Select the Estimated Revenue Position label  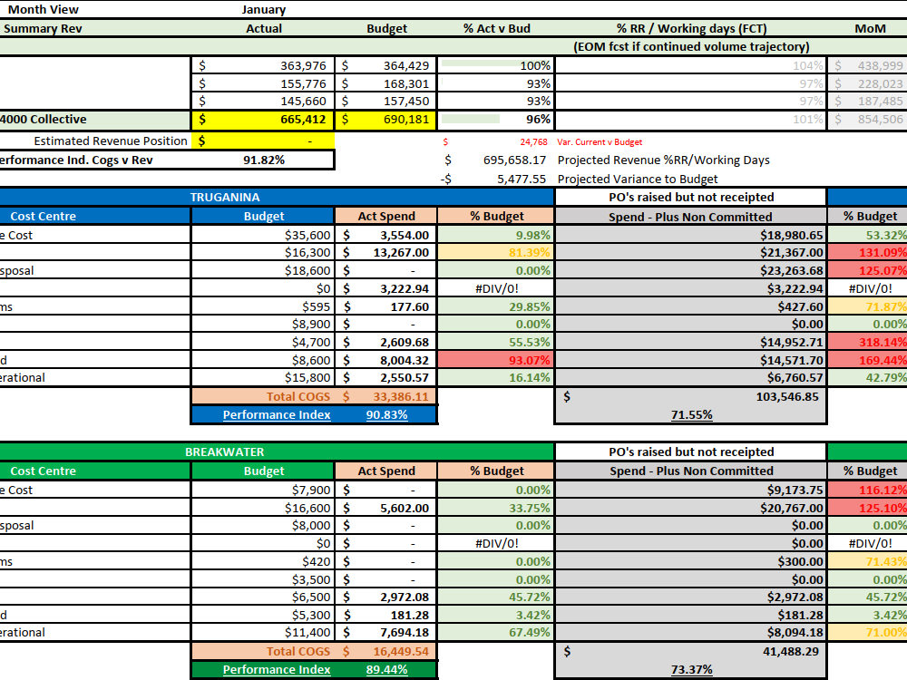coord(111,141)
